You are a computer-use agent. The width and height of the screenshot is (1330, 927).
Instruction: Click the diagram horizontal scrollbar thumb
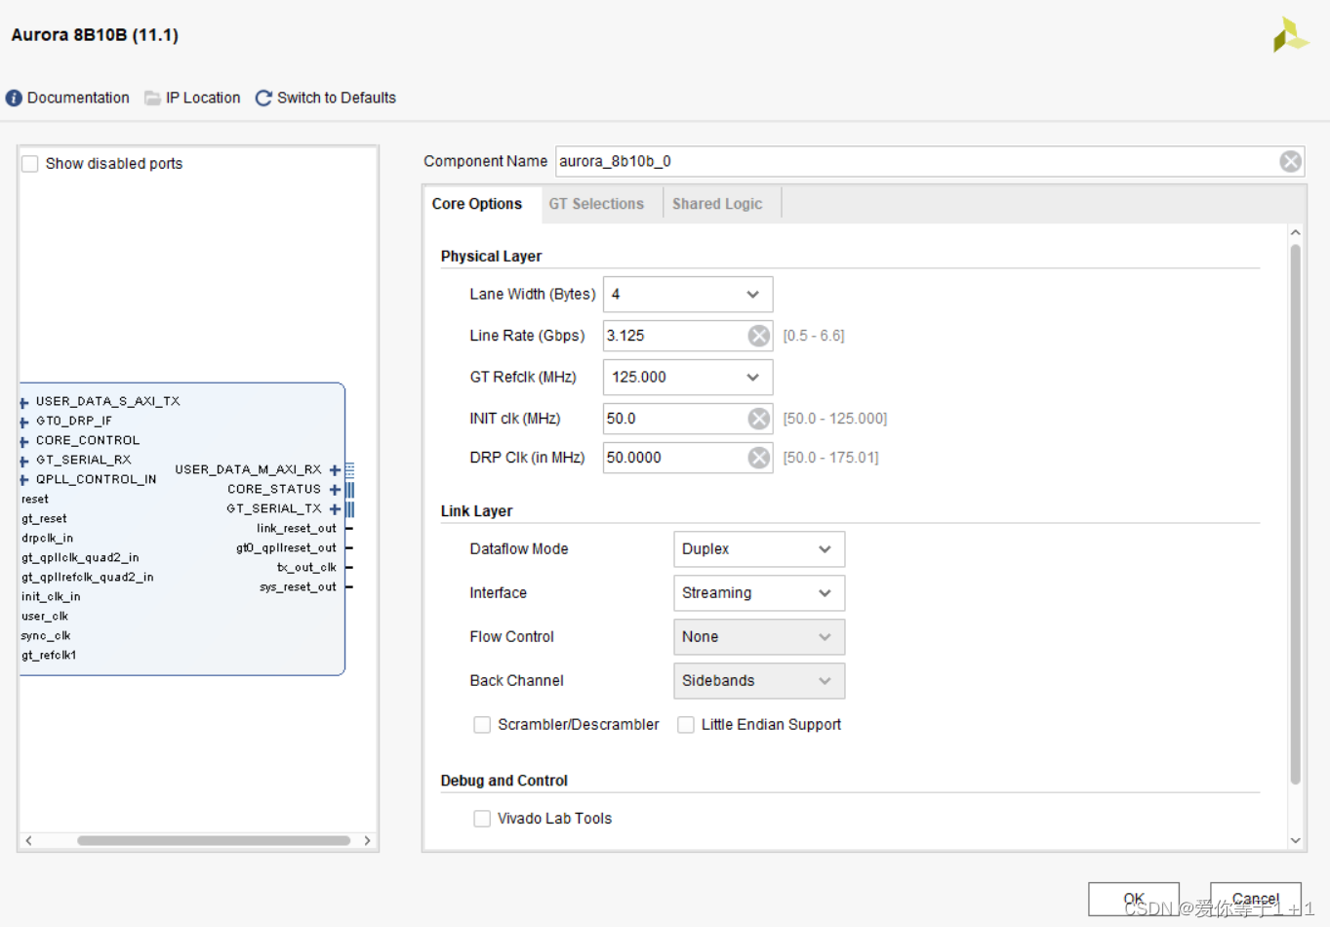coord(214,840)
